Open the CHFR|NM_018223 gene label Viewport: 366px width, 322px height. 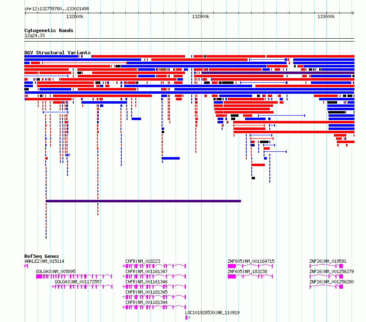tap(143, 261)
